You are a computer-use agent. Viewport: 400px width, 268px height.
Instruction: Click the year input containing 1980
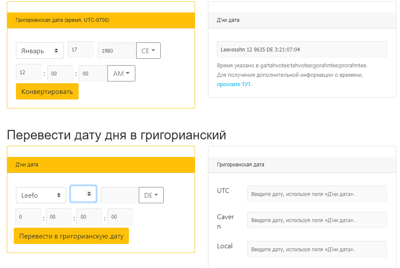116,50
